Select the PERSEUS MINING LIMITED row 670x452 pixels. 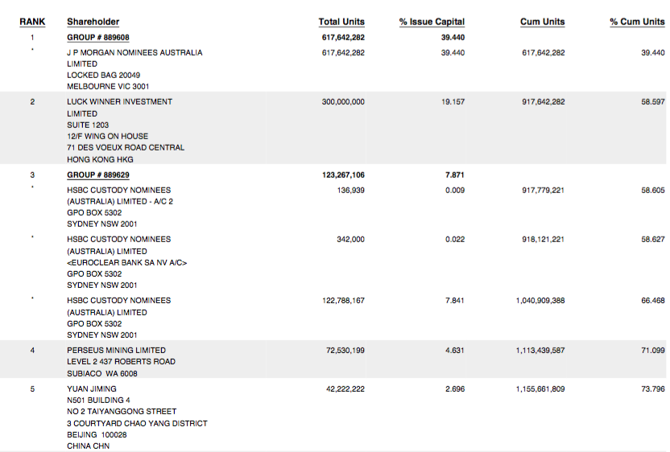116,351
